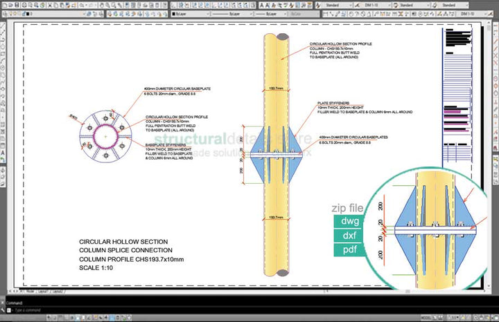Toggle Grid display in status bar
The height and width of the screenshot is (322, 499).
[60, 318]
